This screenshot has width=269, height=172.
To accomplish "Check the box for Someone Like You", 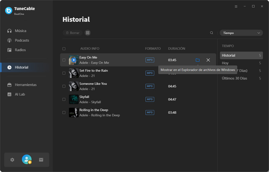I will 64,86.
